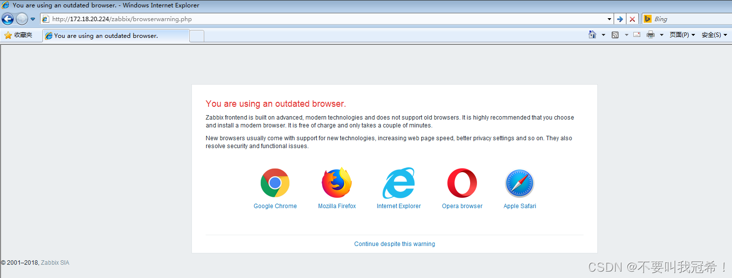Viewport: 732px width, 278px height.
Task: Open the Google Chrome text link
Action: pos(275,206)
